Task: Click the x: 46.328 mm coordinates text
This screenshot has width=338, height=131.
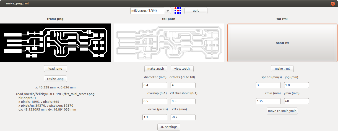Action: click(55, 87)
